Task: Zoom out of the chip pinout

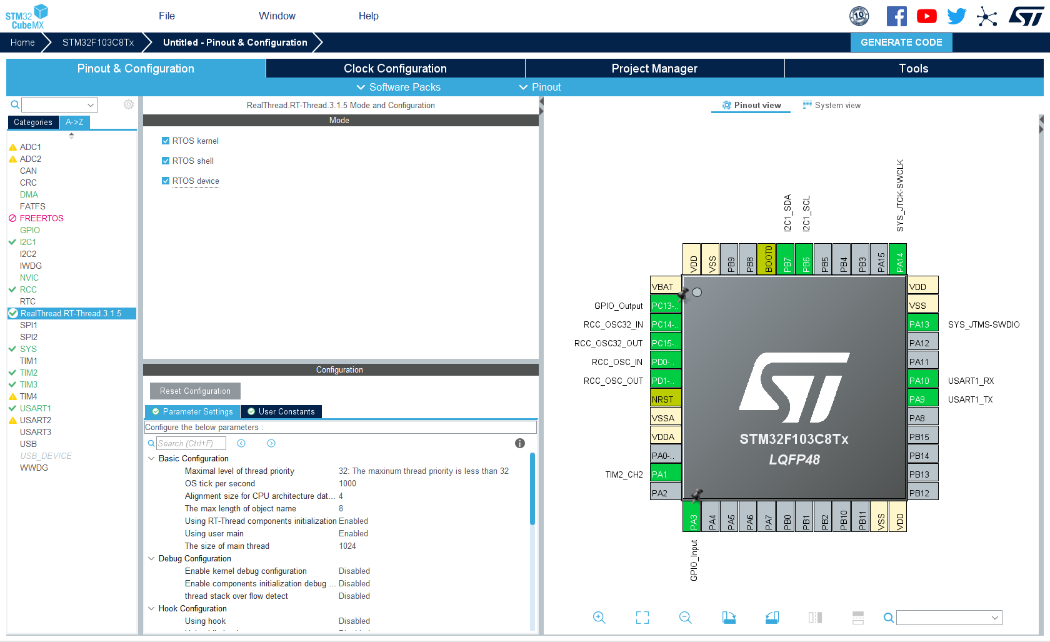Action: [686, 618]
